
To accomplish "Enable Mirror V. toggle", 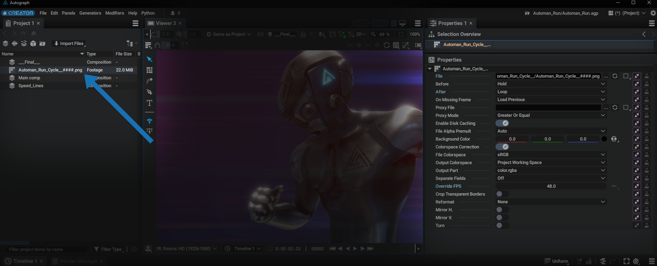I will 502,217.
